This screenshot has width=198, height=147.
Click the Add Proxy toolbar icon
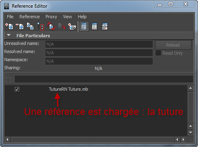click(x=72, y=26)
